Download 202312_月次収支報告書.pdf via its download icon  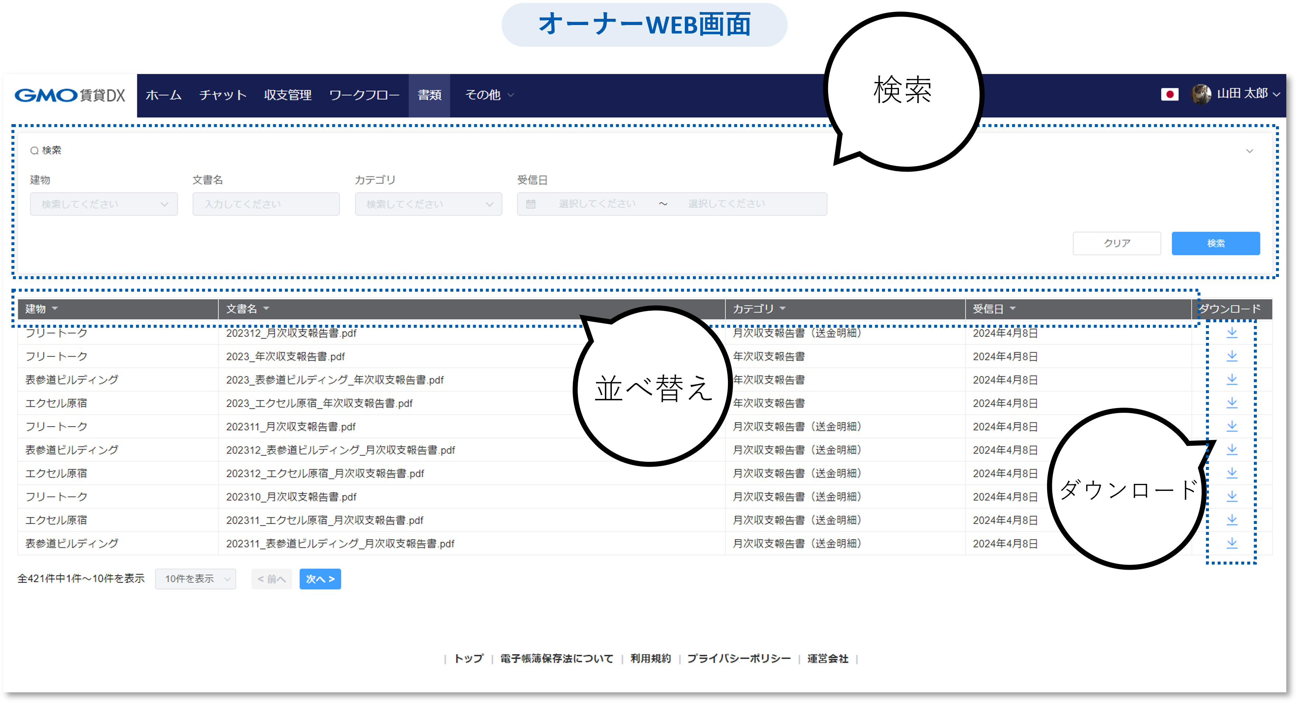point(1231,333)
